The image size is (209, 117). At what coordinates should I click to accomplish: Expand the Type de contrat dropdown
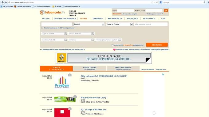(54, 34)
